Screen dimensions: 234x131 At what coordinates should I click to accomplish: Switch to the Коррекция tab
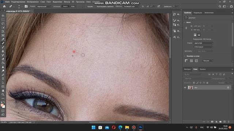(x=198, y=13)
